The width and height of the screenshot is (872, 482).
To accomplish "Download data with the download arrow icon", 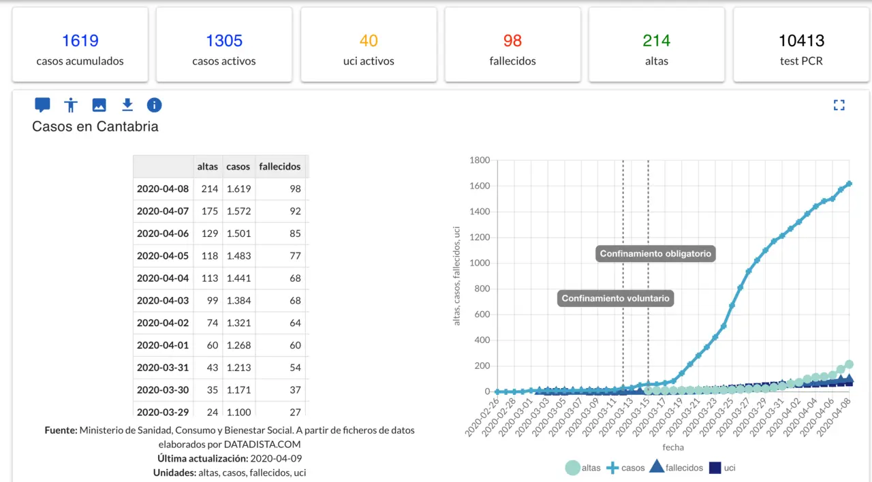I will 127,105.
